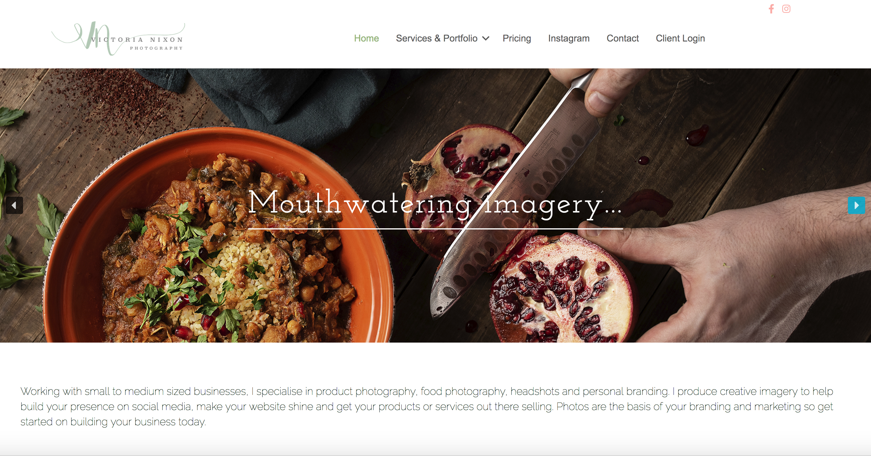Open the Client Login page
The width and height of the screenshot is (871, 456).
680,38
